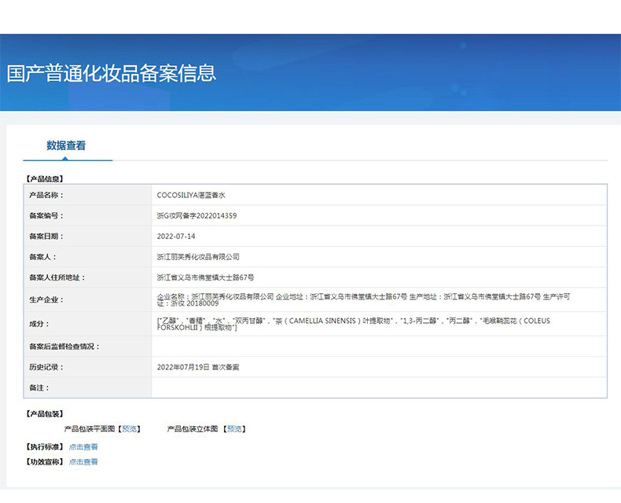The width and height of the screenshot is (621, 503).
Task: Click the empty 备注 field
Action: click(379, 387)
